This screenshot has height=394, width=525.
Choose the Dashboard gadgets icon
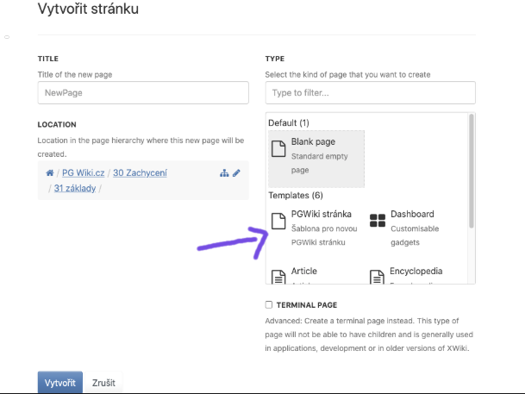pos(378,221)
